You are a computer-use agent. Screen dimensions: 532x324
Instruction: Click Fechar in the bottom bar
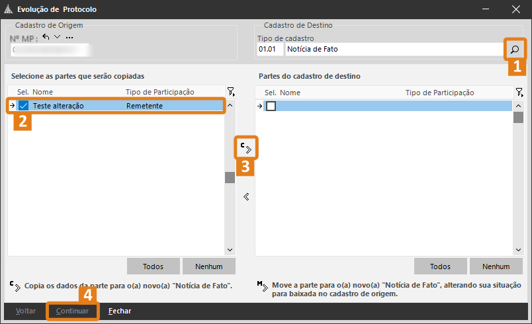120,311
